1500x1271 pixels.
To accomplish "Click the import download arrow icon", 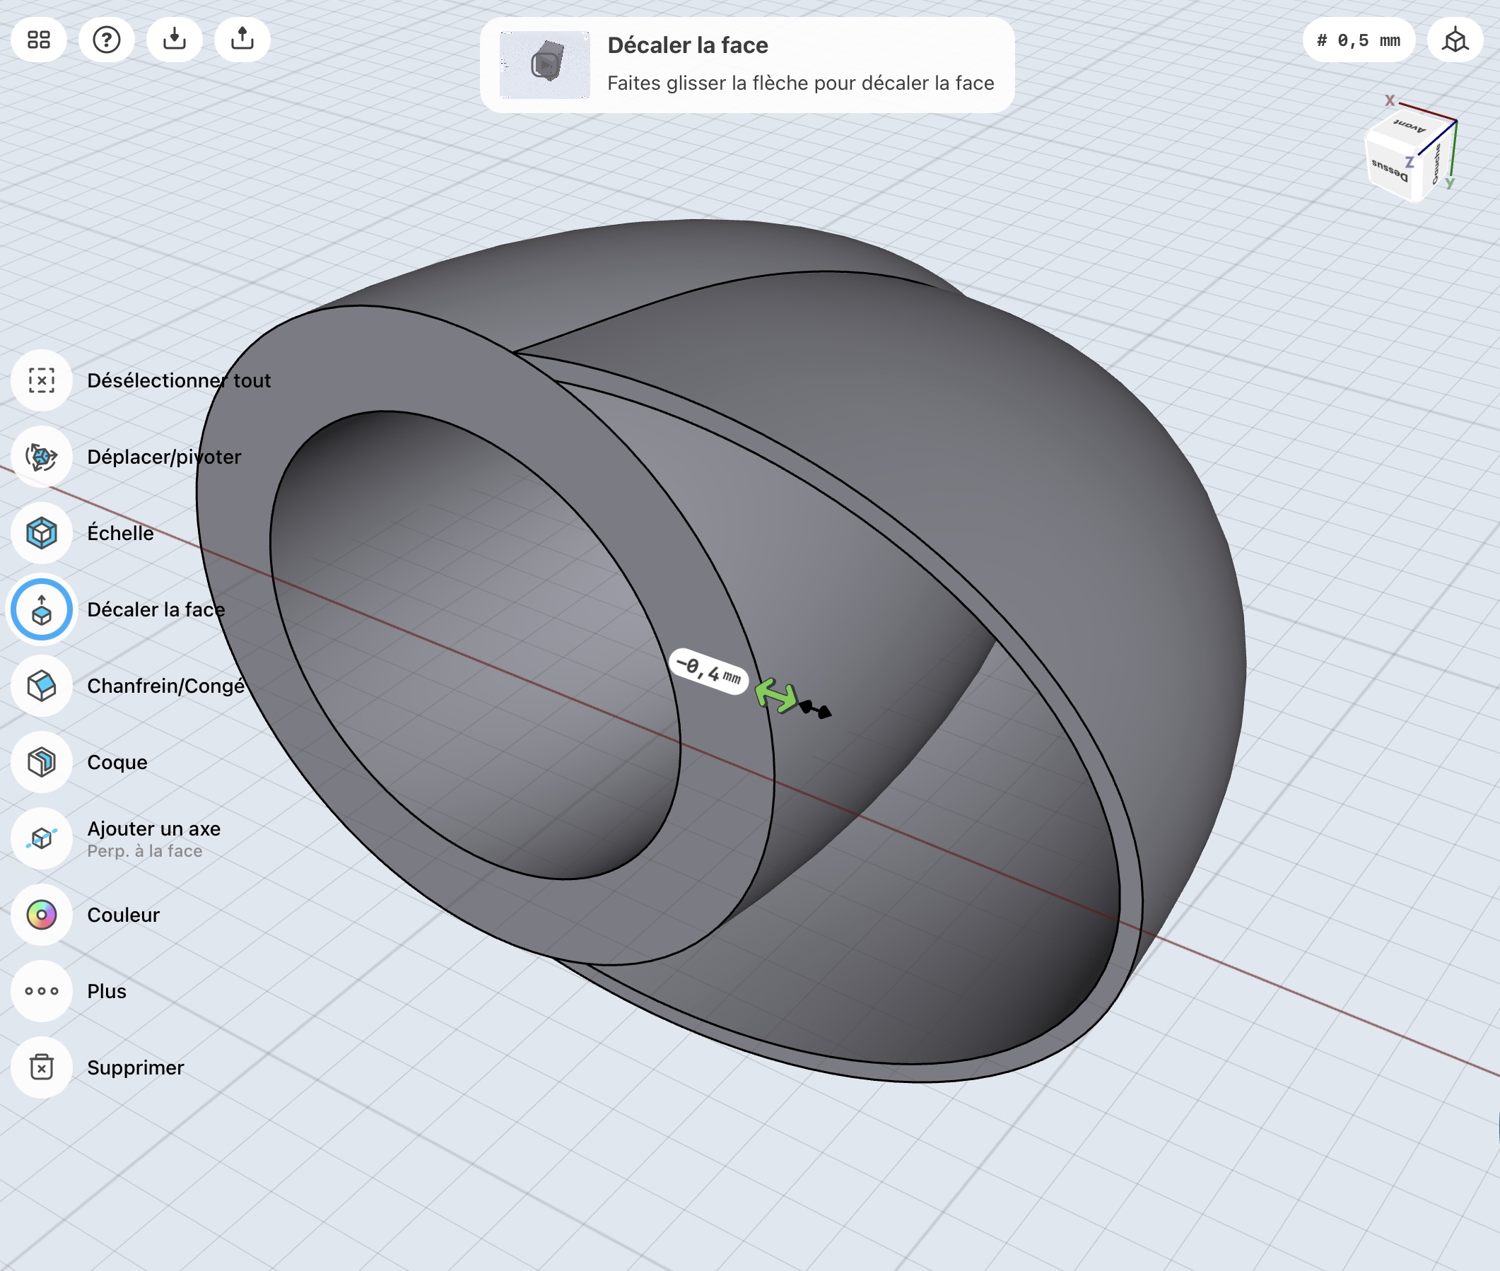I will click(x=175, y=40).
